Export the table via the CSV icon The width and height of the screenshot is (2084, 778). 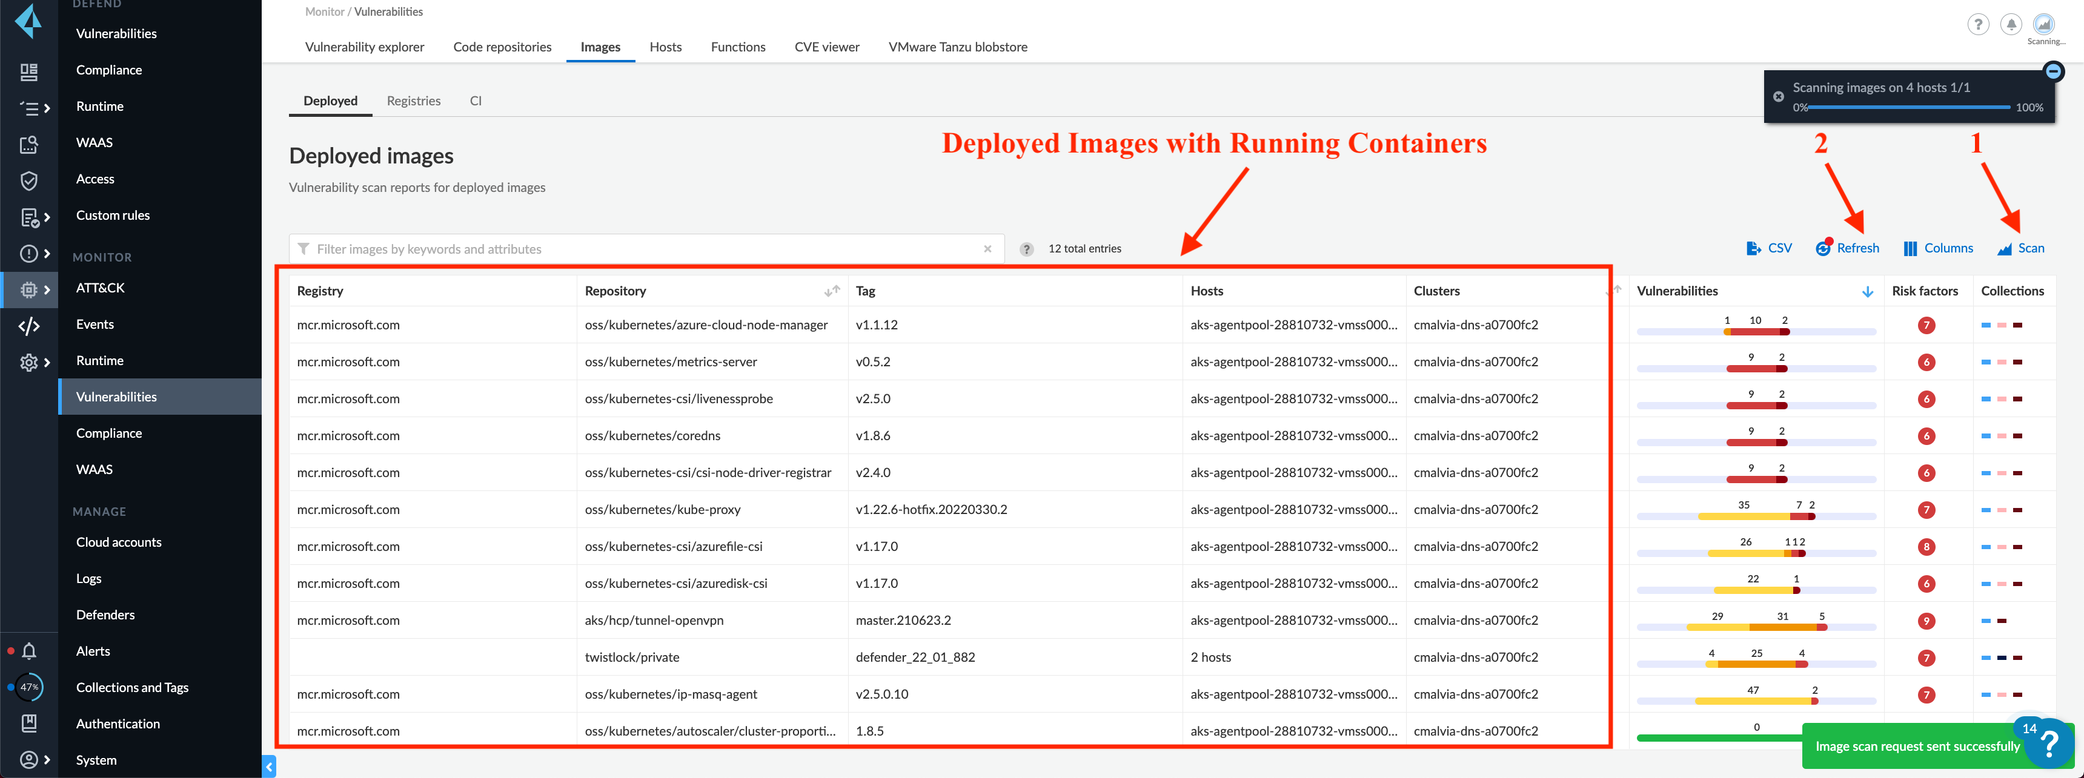click(x=1753, y=248)
